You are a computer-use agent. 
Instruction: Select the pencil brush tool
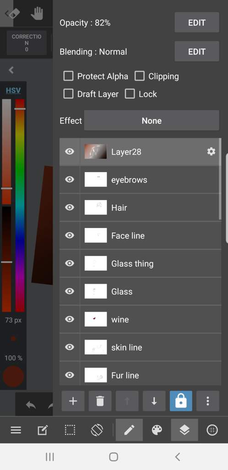tap(129, 430)
